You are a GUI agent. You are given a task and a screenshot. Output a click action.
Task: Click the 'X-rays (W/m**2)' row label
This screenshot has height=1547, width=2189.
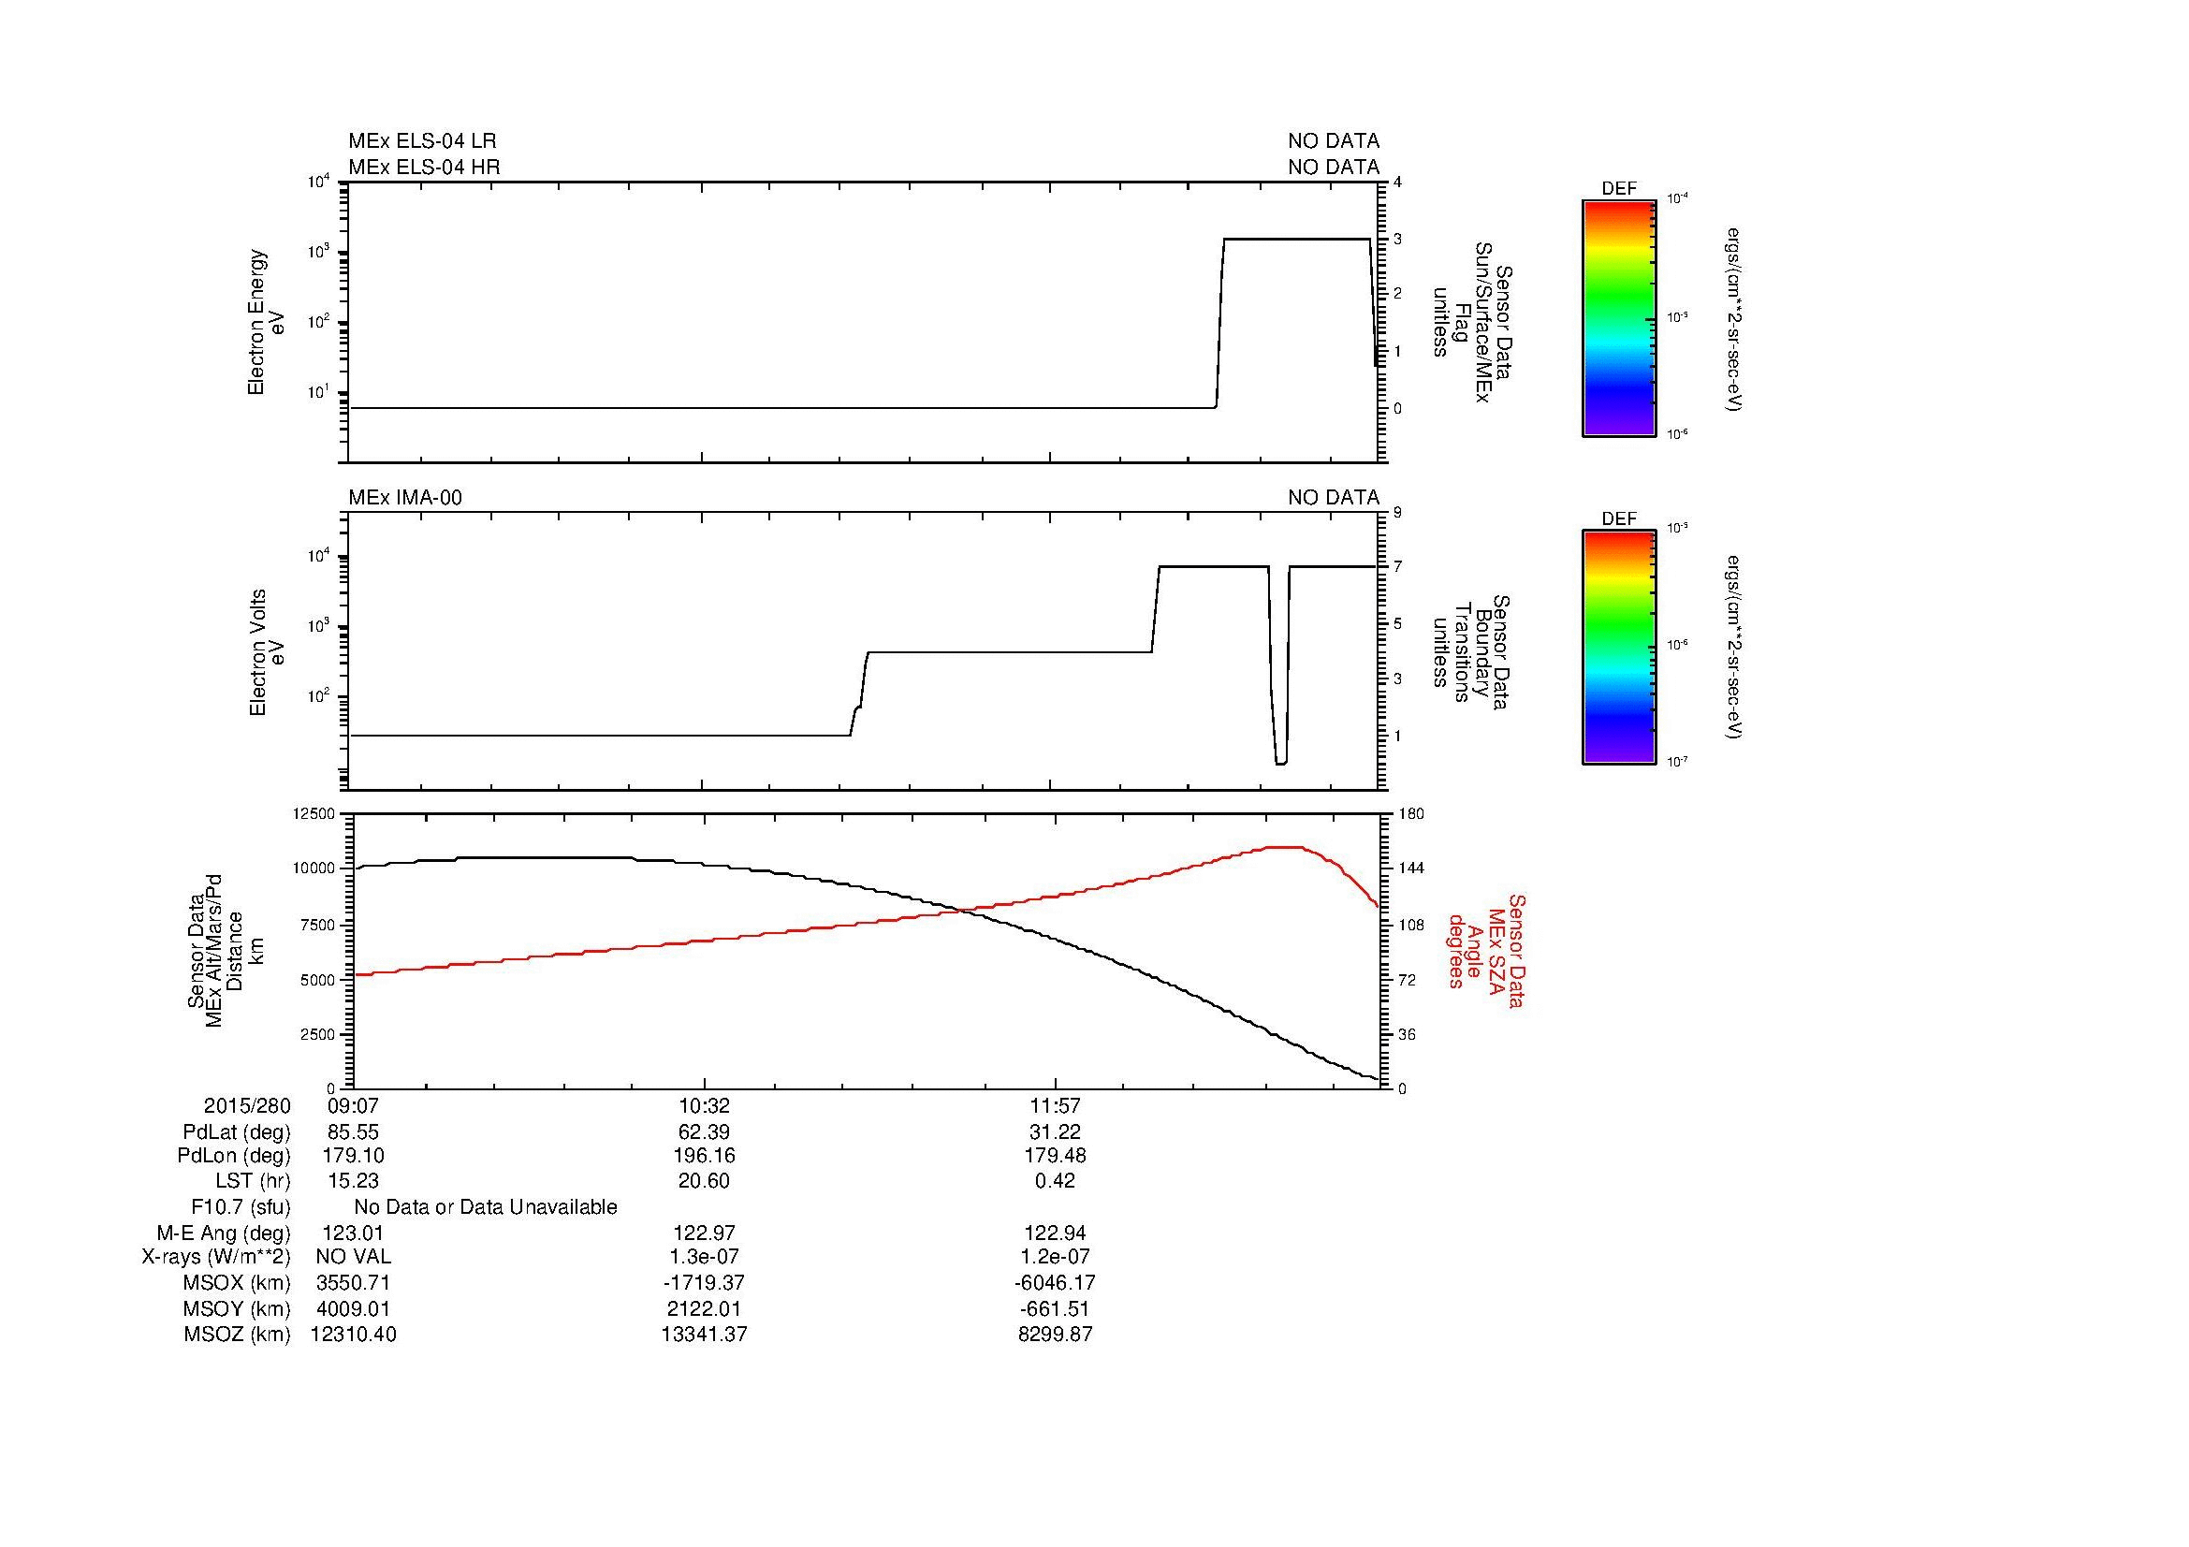pos(215,1257)
